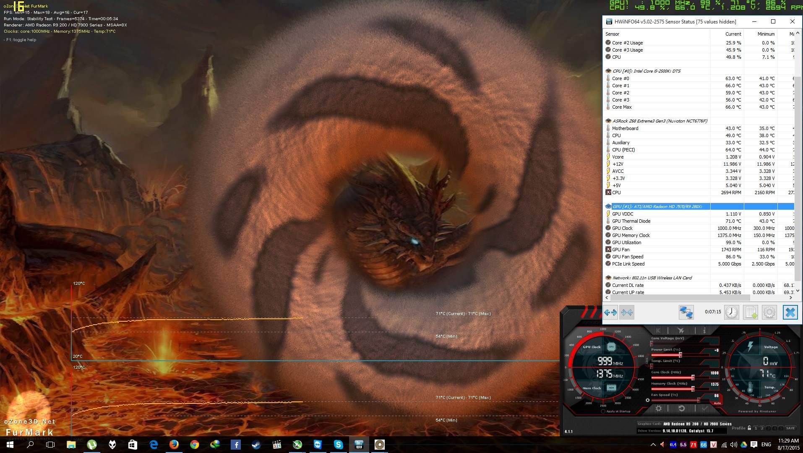Select Afterburner profile slot 1
Screen dimensions: 803x453
point(756,428)
